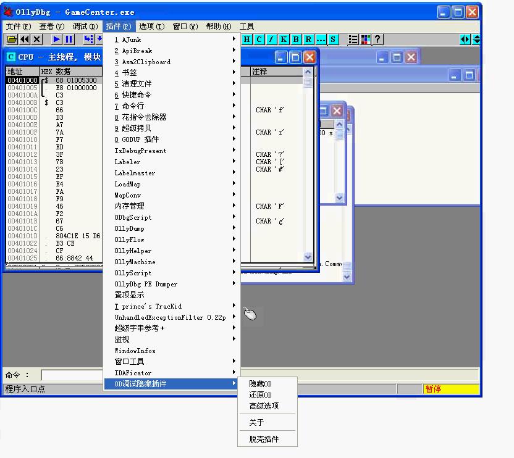Open the 工具 menu
This screenshot has width=514, height=458.
[x=247, y=26]
